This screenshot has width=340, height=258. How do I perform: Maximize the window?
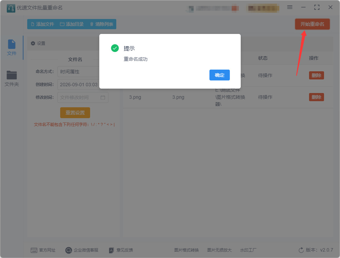(x=317, y=7)
